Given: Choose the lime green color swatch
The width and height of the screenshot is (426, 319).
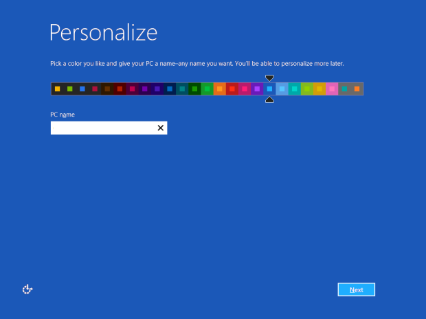Looking at the screenshot, I should pyautogui.click(x=307, y=89).
